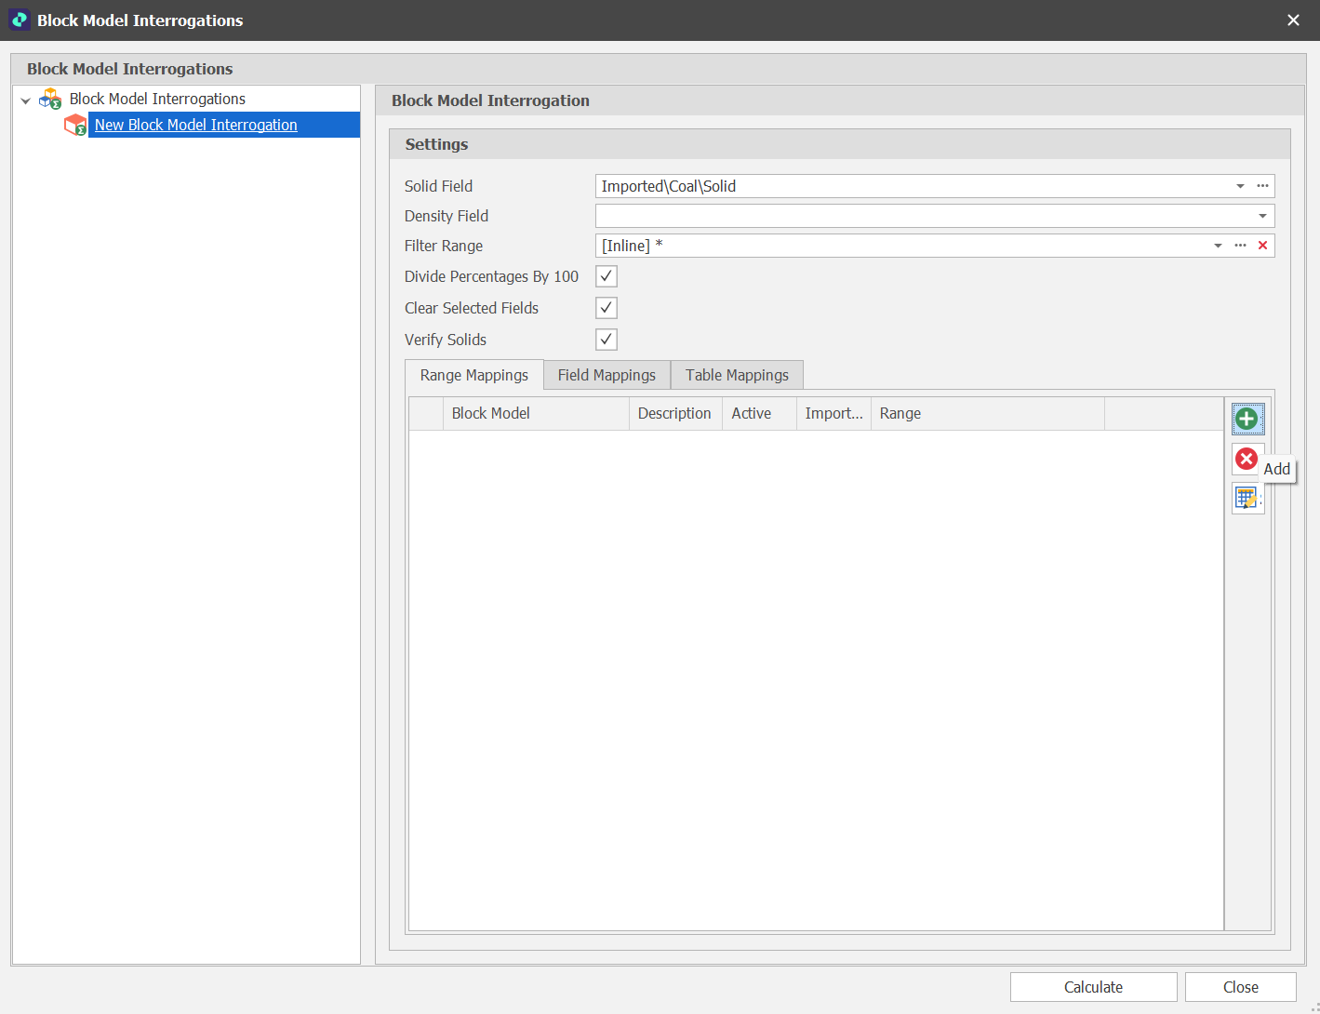Image resolution: width=1320 pixels, height=1014 pixels.
Task: Uncheck Divide Percentages By 100
Action: (x=606, y=275)
